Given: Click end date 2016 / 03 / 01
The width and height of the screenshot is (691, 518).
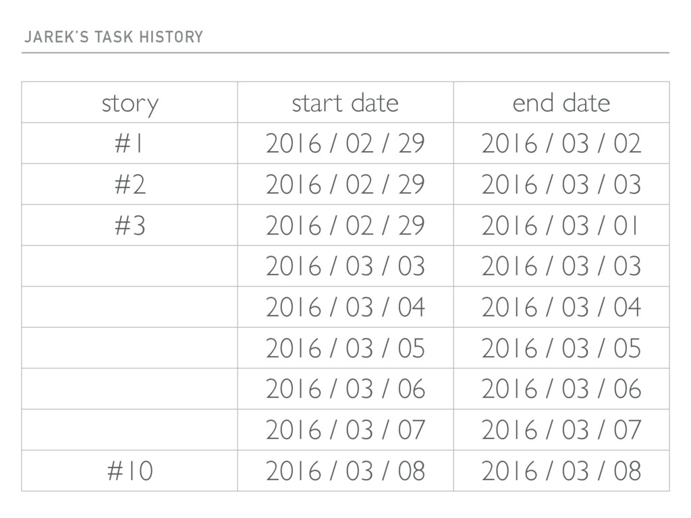Looking at the screenshot, I should tap(561, 225).
